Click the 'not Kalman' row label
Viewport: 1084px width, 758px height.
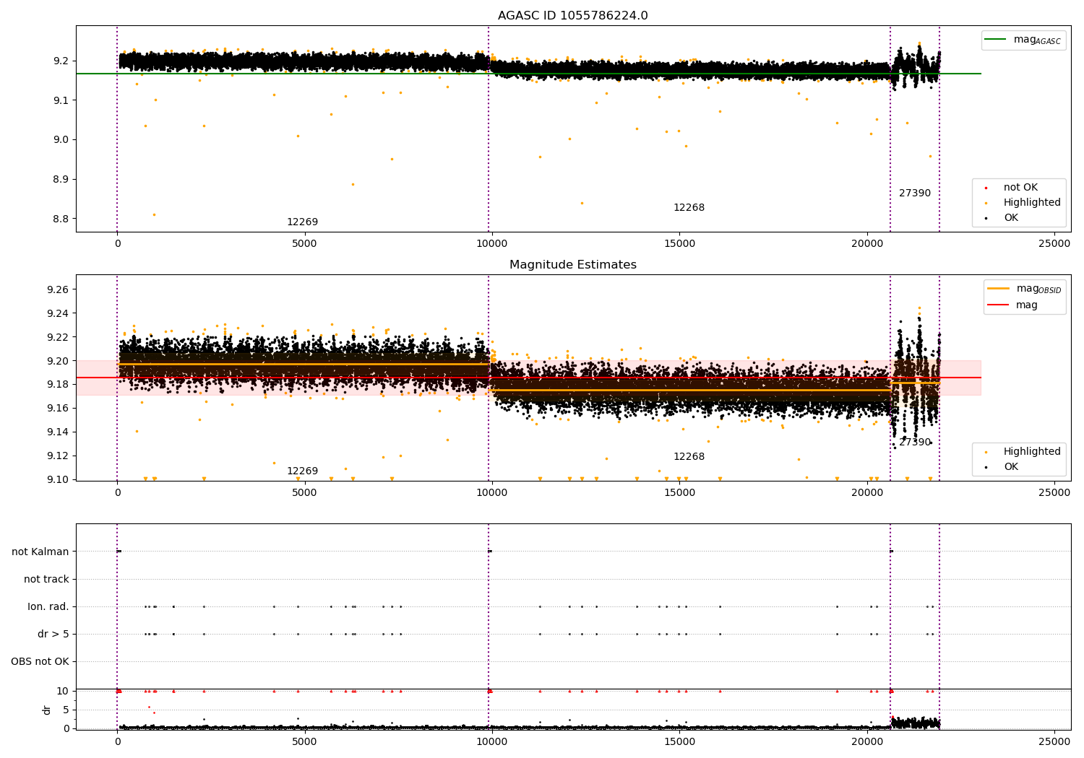click(40, 552)
